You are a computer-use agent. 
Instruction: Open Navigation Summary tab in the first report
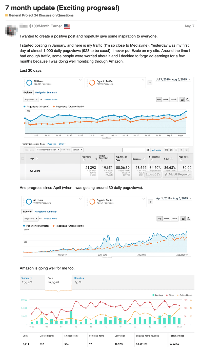tap(46, 92)
